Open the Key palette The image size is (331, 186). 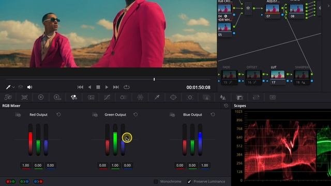[239, 97]
